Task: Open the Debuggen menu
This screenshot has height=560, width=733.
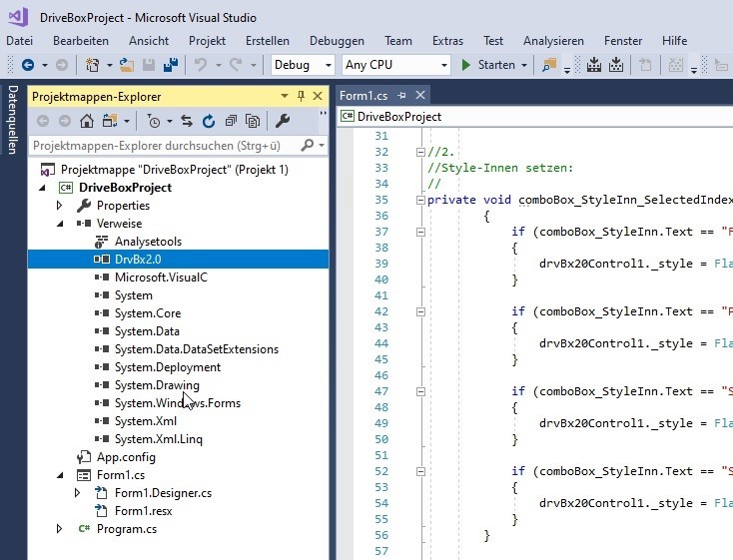Action: (x=337, y=41)
